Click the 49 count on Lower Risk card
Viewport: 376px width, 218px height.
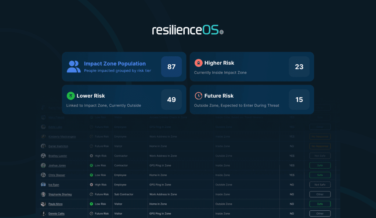[x=171, y=99]
